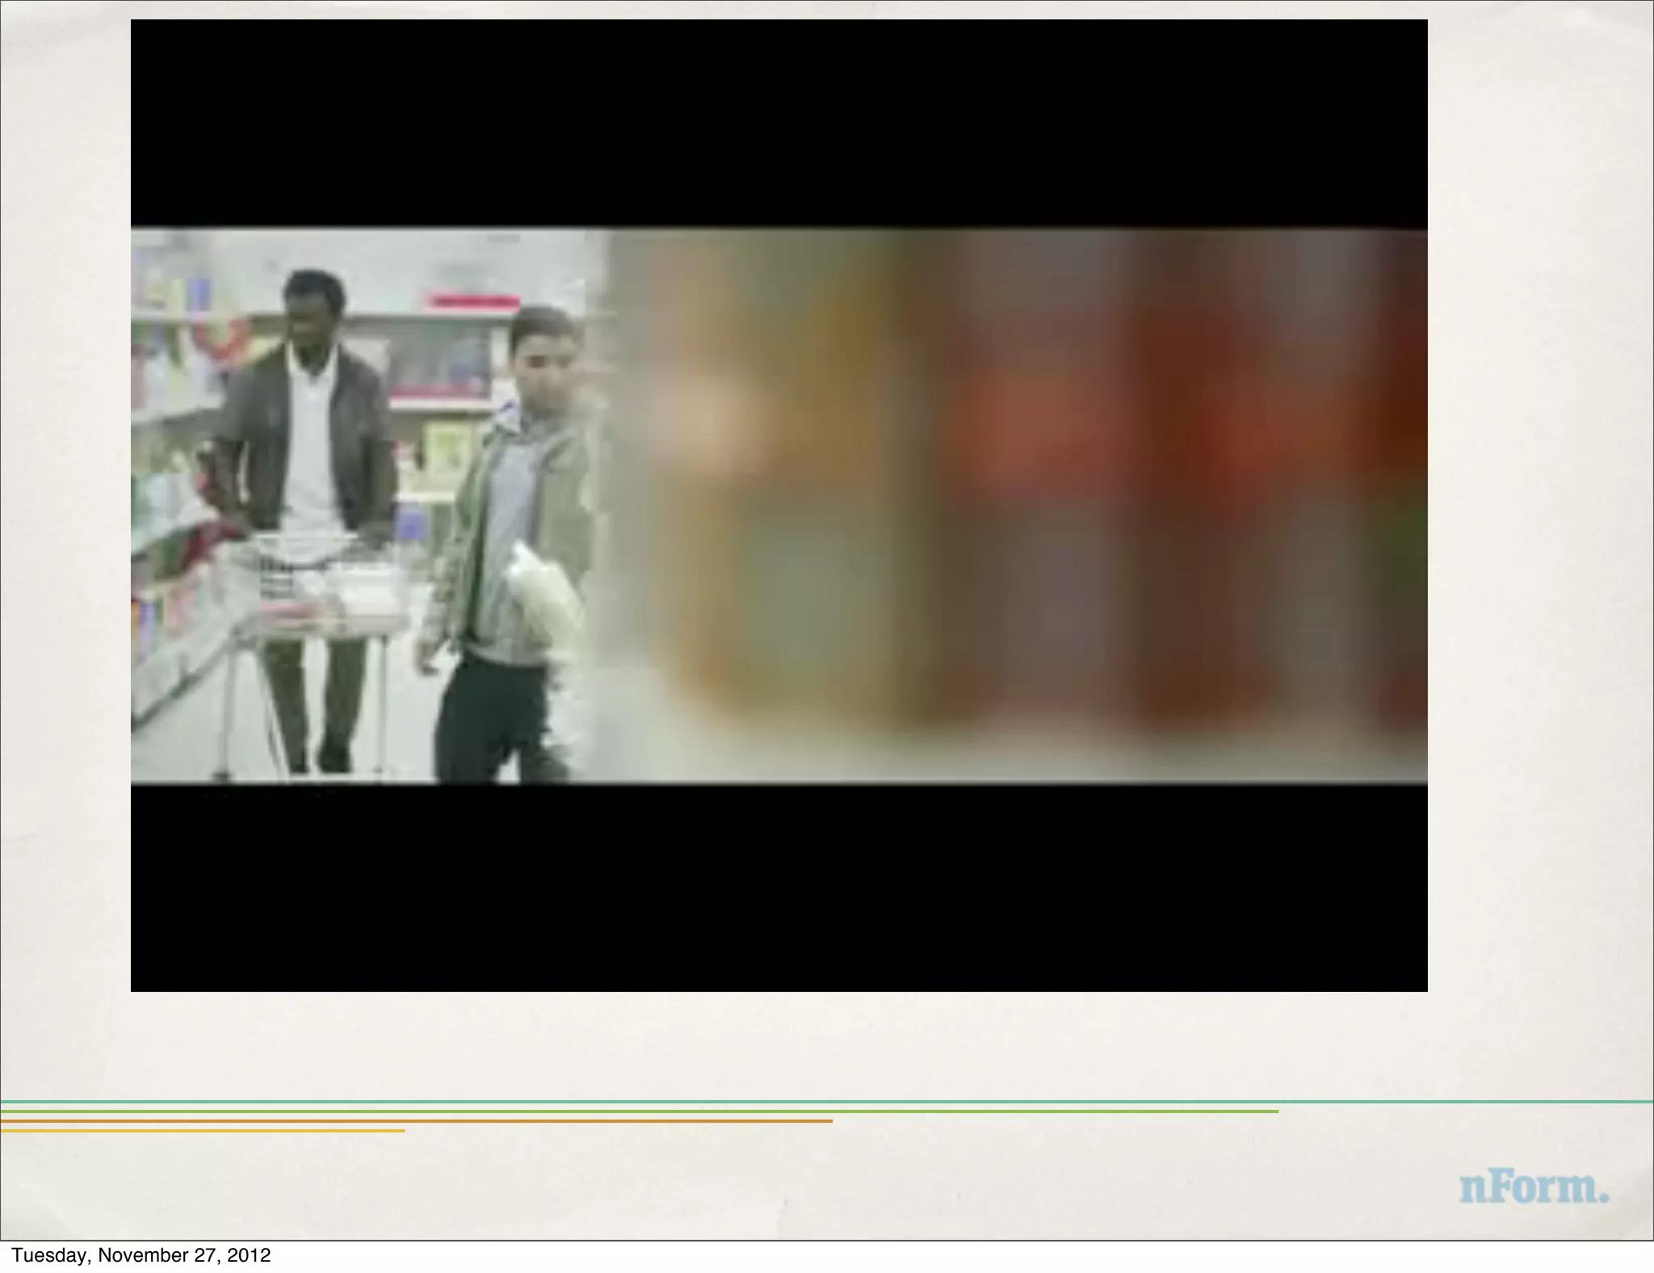Click the date text Tuesday, November 27, 2012

141,1255
